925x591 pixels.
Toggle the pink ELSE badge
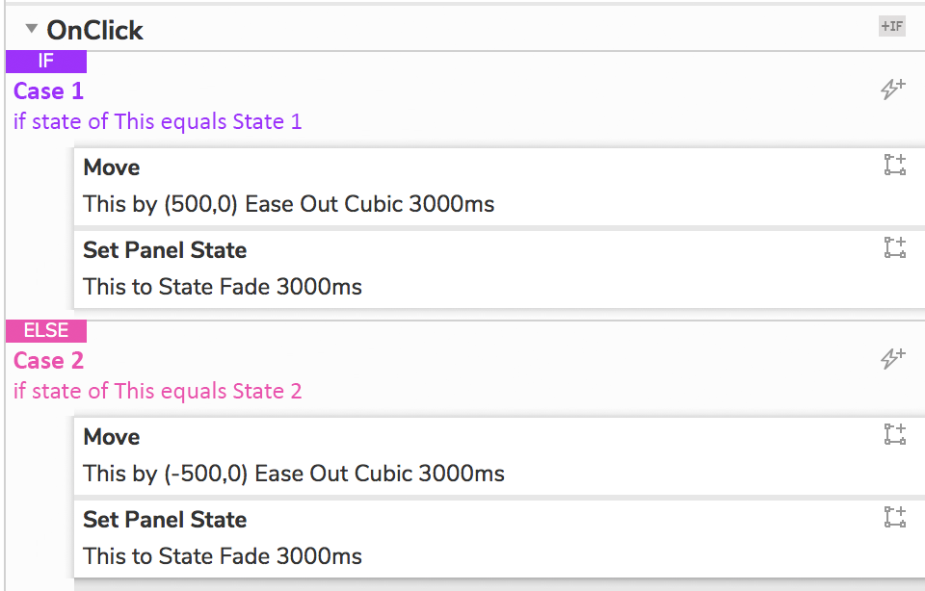point(46,331)
